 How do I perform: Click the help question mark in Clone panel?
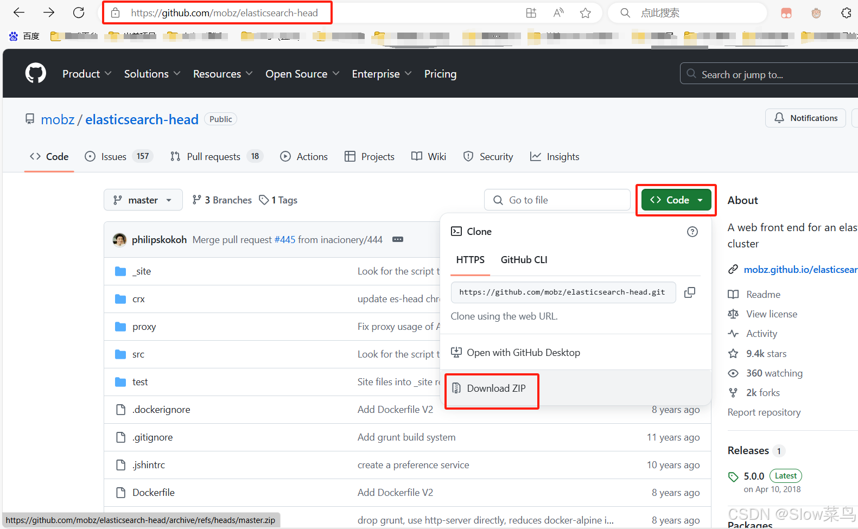tap(692, 232)
